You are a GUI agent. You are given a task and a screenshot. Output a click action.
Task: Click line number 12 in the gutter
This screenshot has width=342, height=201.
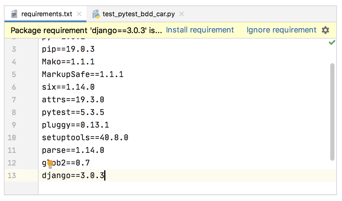12,163
